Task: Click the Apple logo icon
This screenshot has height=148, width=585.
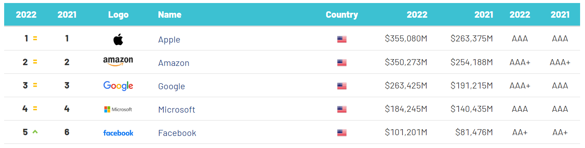Action: (118, 39)
